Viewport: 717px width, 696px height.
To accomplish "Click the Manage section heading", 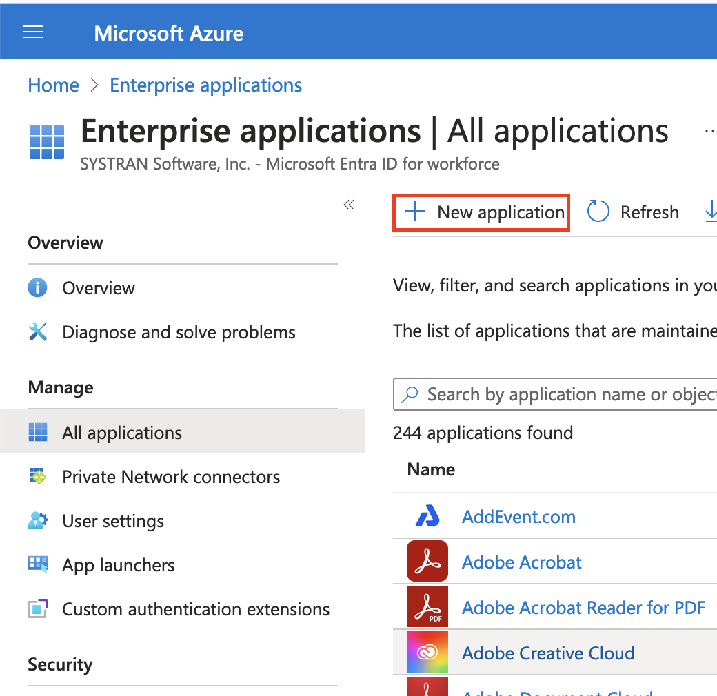I will 61,387.
